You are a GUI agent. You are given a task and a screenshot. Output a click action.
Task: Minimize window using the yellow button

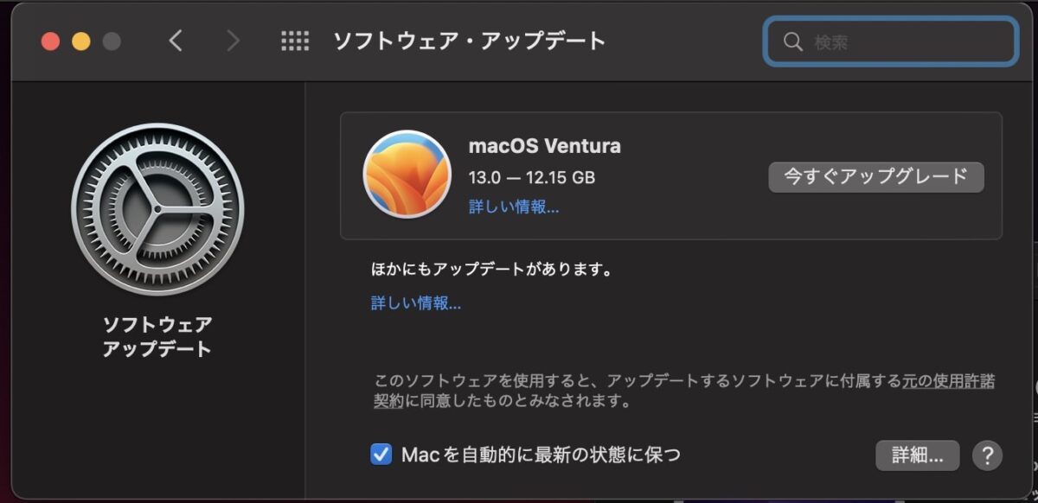(x=81, y=41)
